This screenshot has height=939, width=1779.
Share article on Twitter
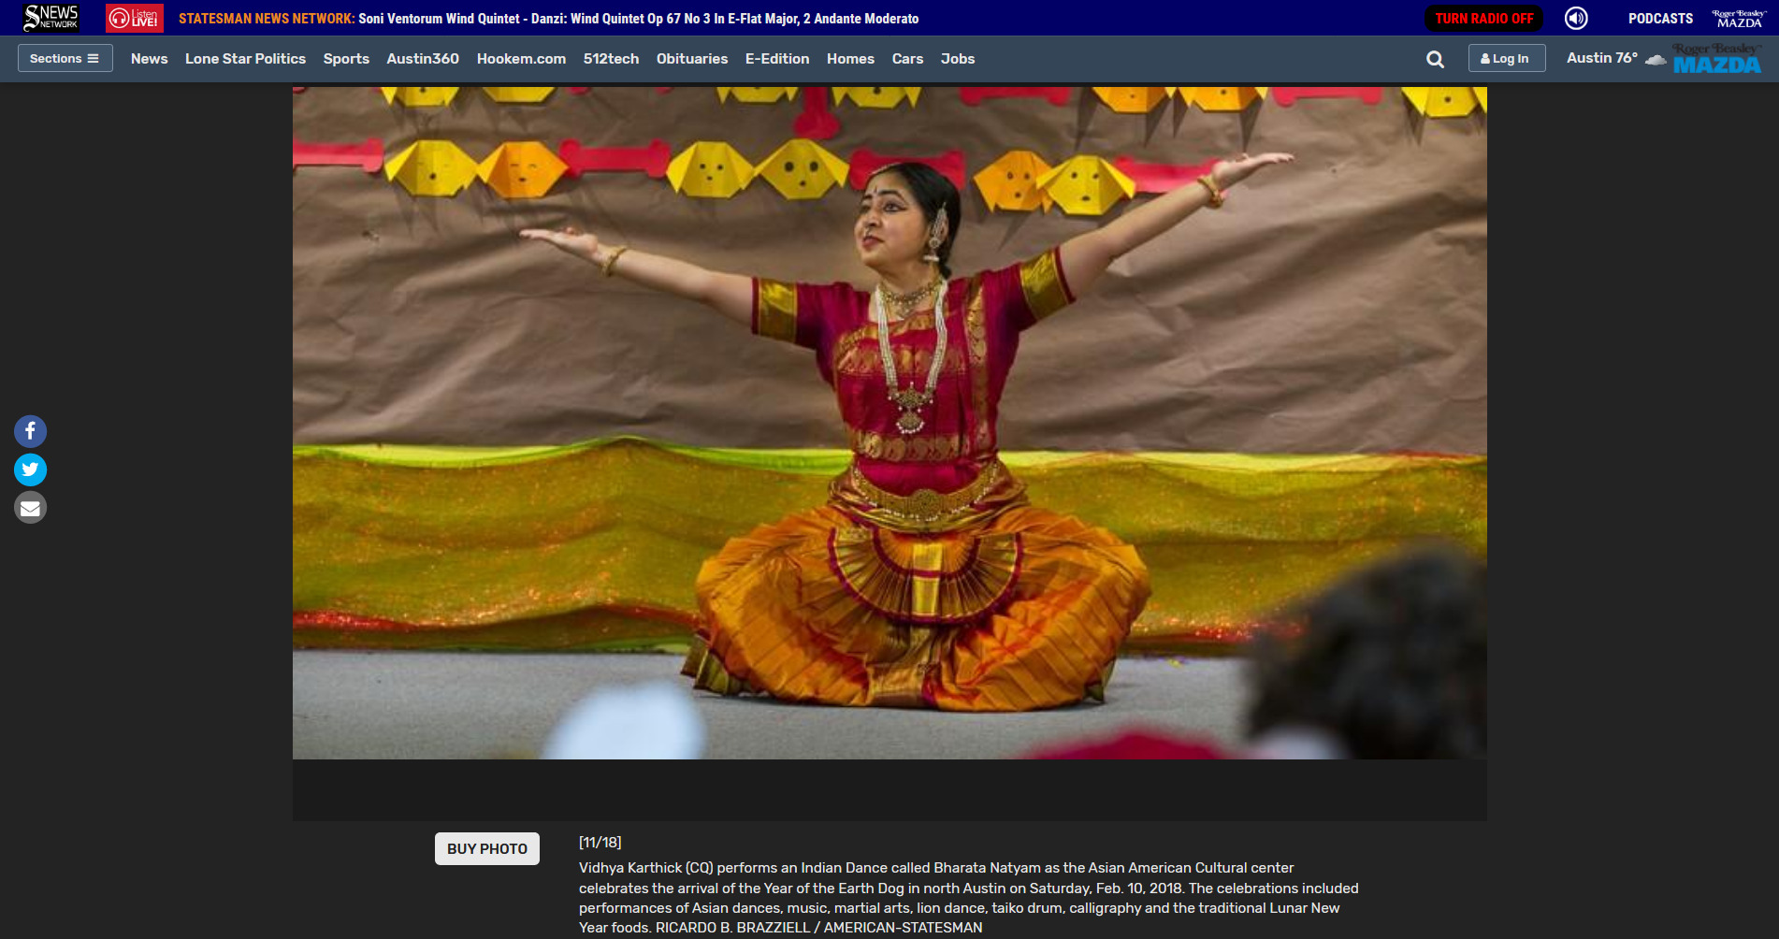click(x=30, y=469)
